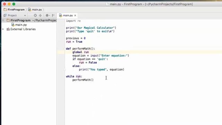Click the red close window button

tap(5, 4)
